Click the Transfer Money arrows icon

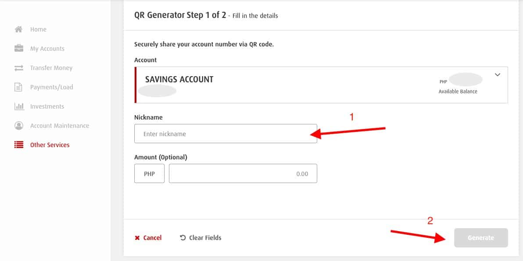[19, 68]
